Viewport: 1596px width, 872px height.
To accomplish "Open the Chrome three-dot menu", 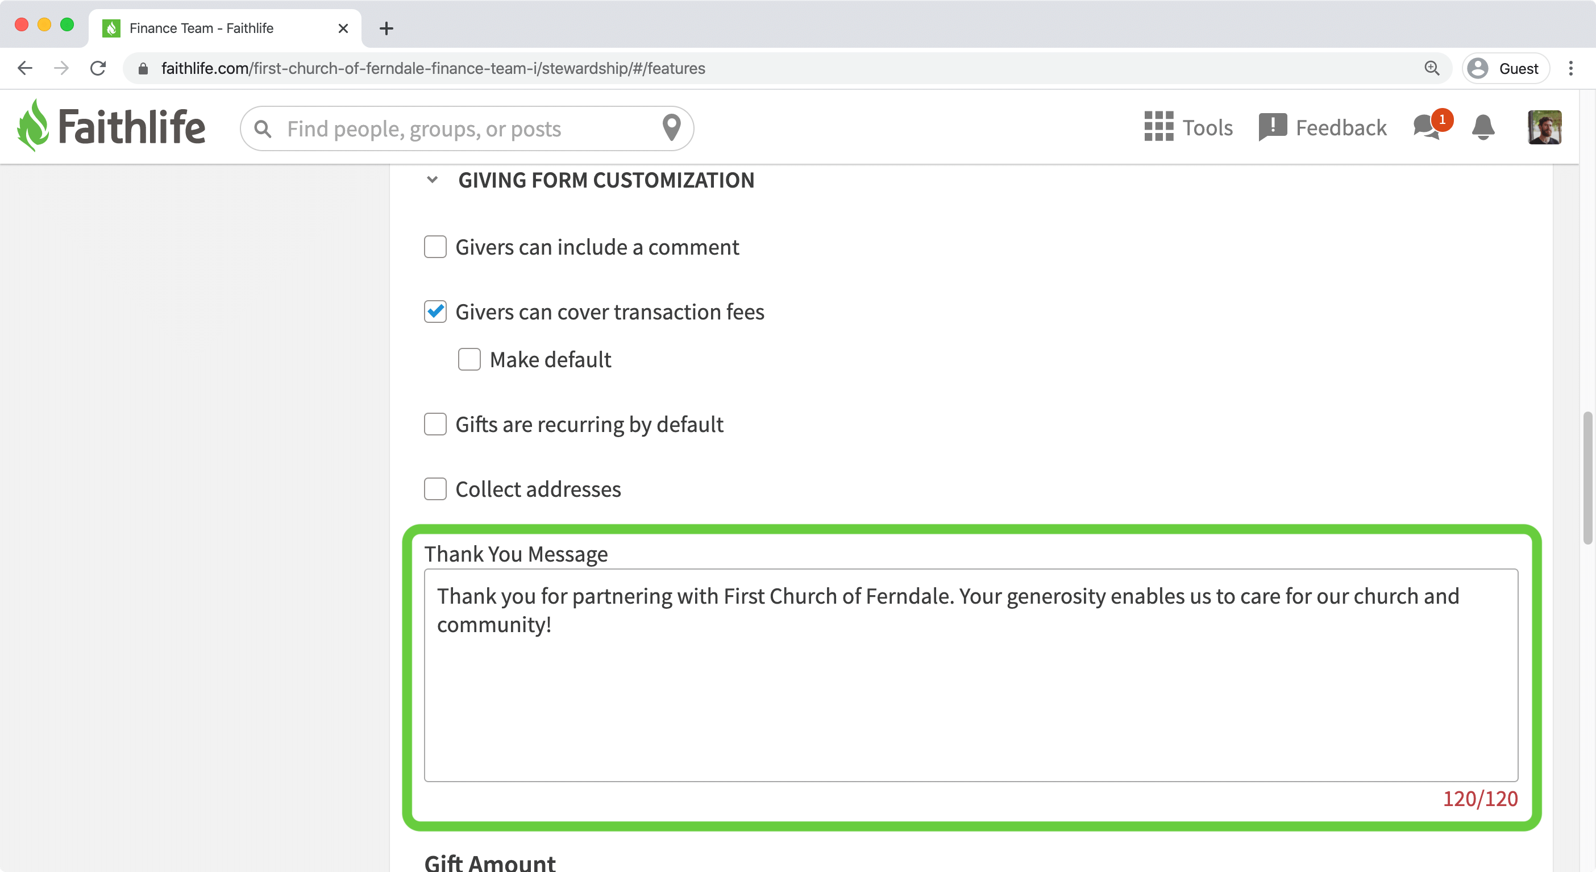I will coord(1570,68).
